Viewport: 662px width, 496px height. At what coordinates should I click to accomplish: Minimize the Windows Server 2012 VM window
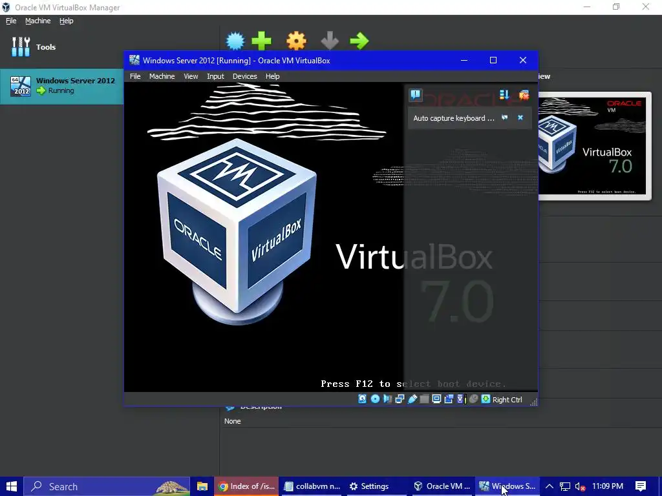click(464, 60)
